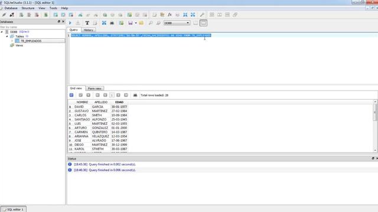Load SQL from file folder icon
378x212 pixels.
tap(141, 23)
